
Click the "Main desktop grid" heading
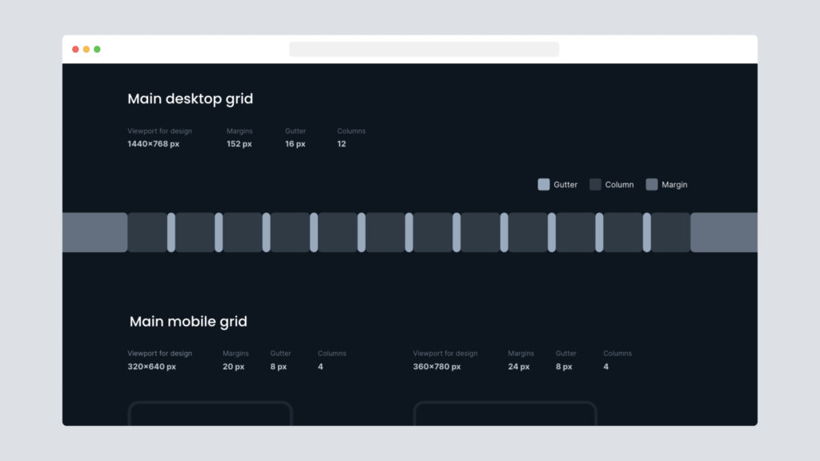coord(191,99)
